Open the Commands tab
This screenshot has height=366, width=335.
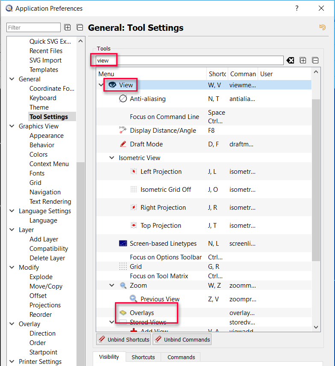[x=181, y=357]
